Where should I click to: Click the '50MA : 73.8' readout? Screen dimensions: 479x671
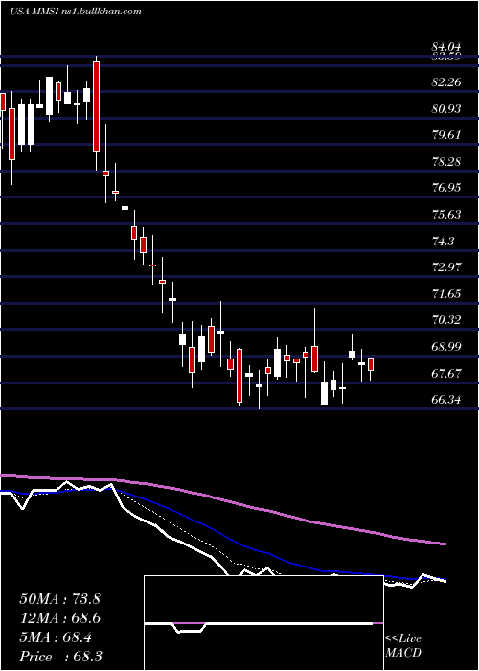pyautogui.click(x=59, y=599)
